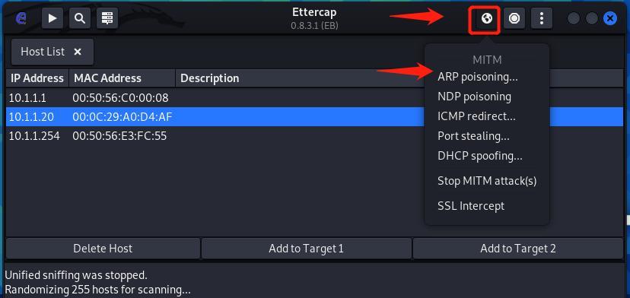Image resolution: width=630 pixels, height=298 pixels.
Task: Click Add to Target 1
Action: pos(306,249)
